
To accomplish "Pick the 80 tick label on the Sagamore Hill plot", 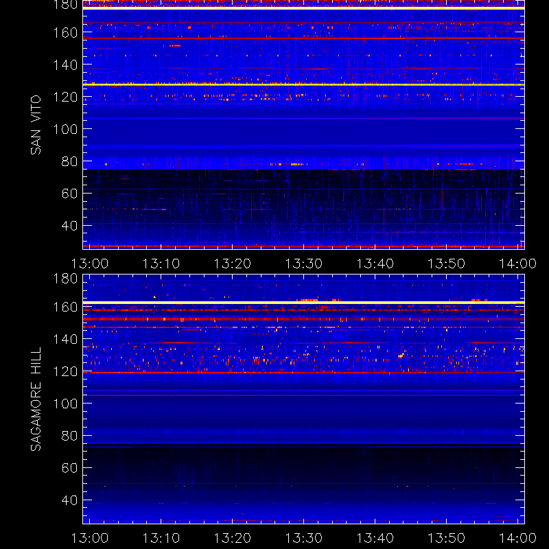I will pyautogui.click(x=69, y=436).
